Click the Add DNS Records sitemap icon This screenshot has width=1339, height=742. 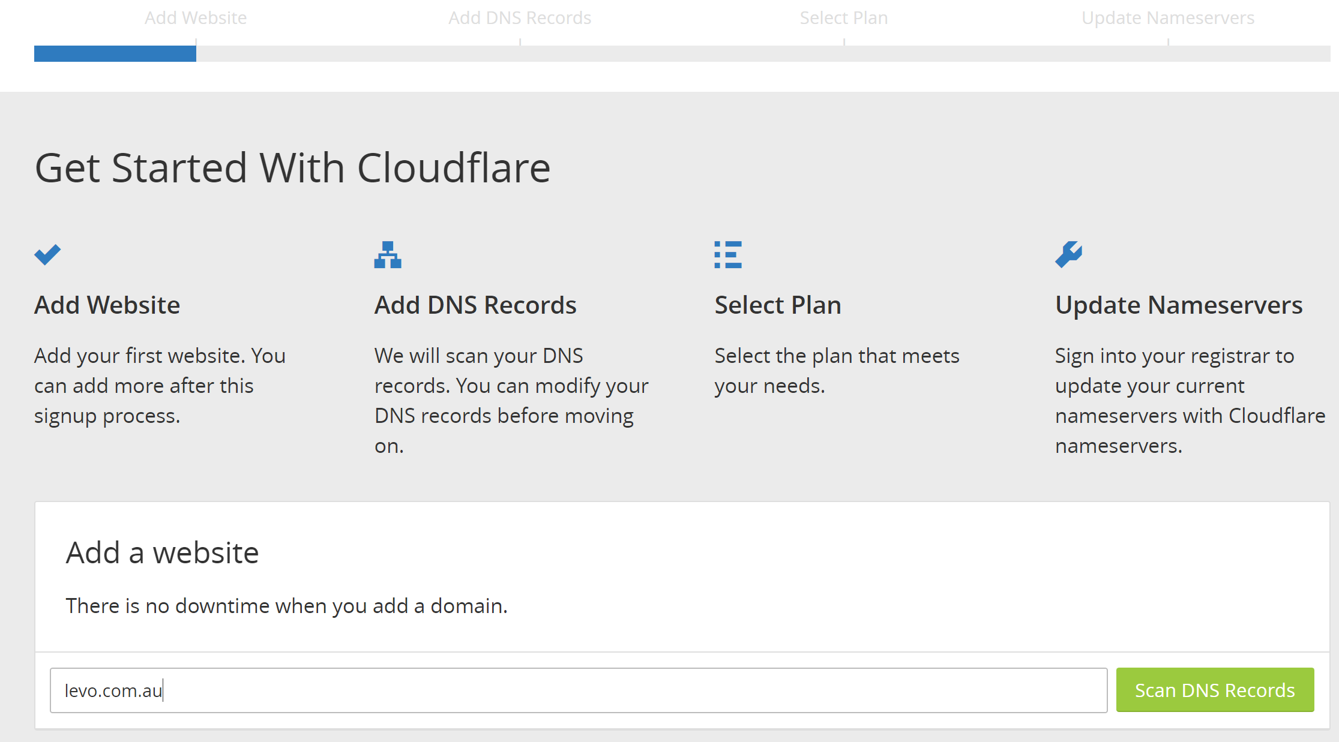coord(388,255)
